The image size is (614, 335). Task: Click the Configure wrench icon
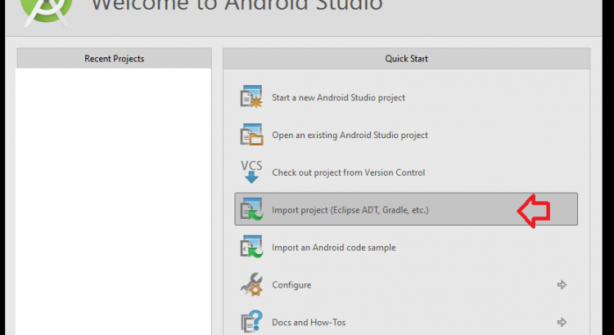pyautogui.click(x=251, y=285)
